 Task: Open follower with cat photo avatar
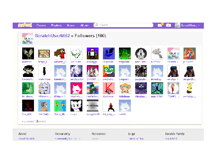tap(44, 105)
